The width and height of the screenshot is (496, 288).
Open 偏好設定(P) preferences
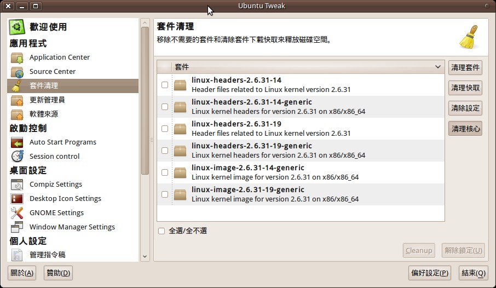[430, 273]
